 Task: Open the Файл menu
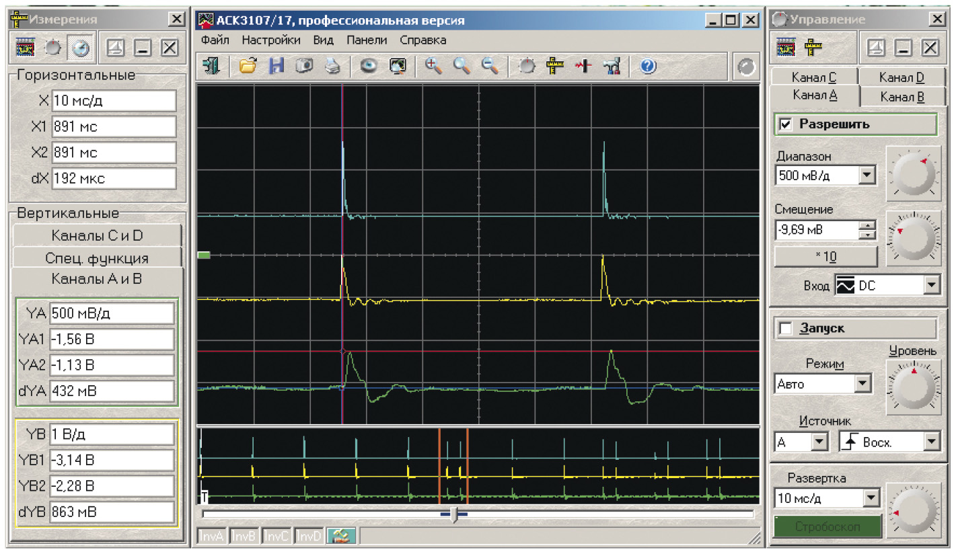(x=215, y=40)
